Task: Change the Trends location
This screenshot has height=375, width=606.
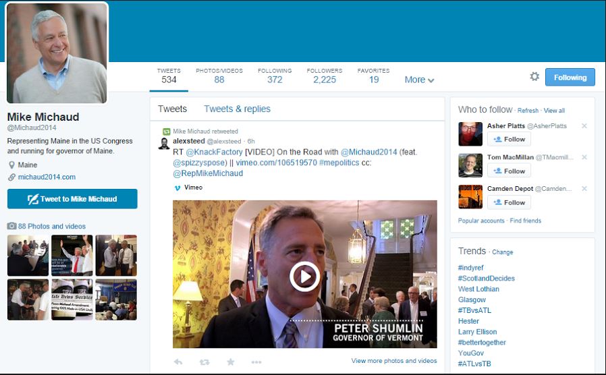Action: [x=502, y=252]
